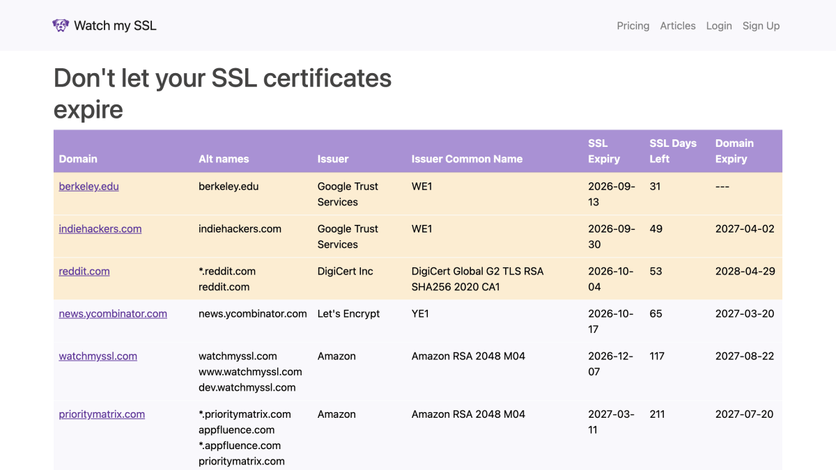Click the 65 days left value

[656, 314]
